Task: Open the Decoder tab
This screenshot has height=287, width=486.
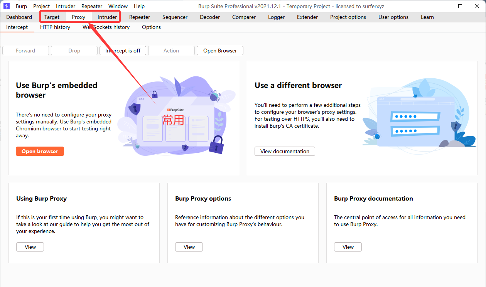Action: coord(210,17)
